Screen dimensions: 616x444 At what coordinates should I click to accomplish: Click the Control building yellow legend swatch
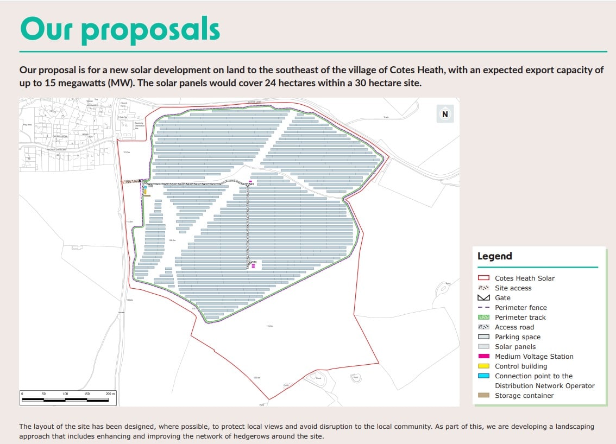point(483,366)
